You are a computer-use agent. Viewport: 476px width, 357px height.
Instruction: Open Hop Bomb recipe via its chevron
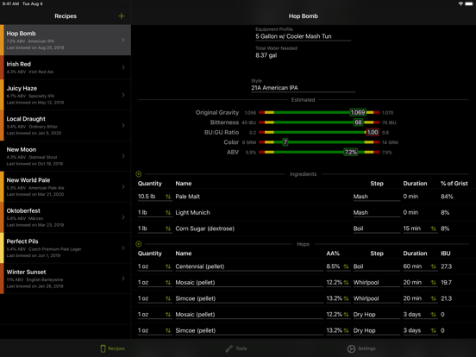(x=123, y=40)
